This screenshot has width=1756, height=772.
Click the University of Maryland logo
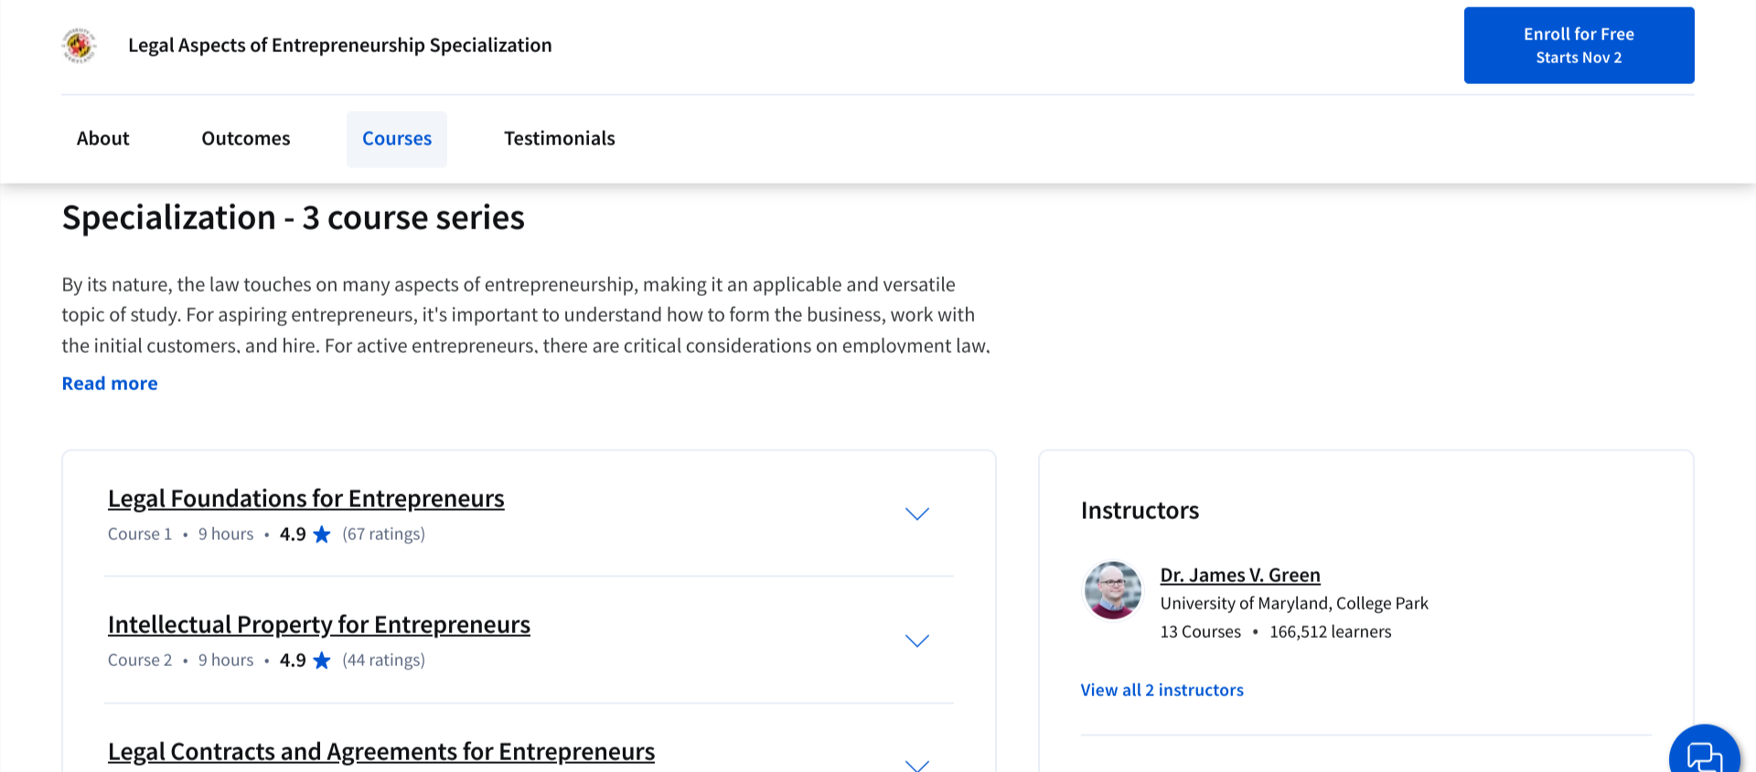click(80, 46)
